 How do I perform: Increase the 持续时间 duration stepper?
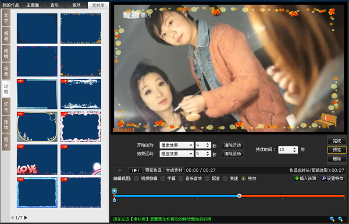(294, 148)
